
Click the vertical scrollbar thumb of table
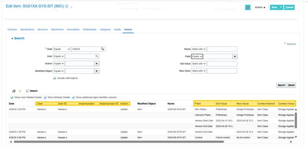pos(296,121)
